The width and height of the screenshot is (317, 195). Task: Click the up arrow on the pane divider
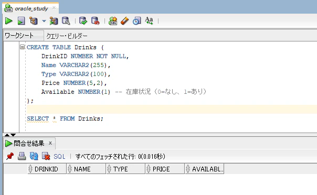pos(7,135)
